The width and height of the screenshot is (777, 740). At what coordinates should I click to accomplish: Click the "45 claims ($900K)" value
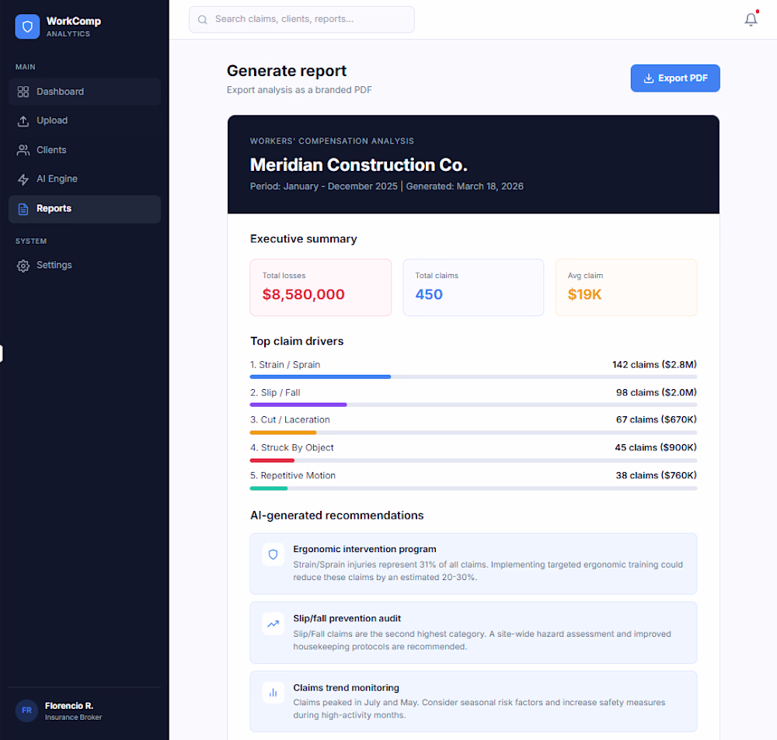(656, 447)
